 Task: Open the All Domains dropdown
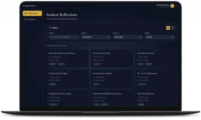pyautogui.click(x=128, y=37)
